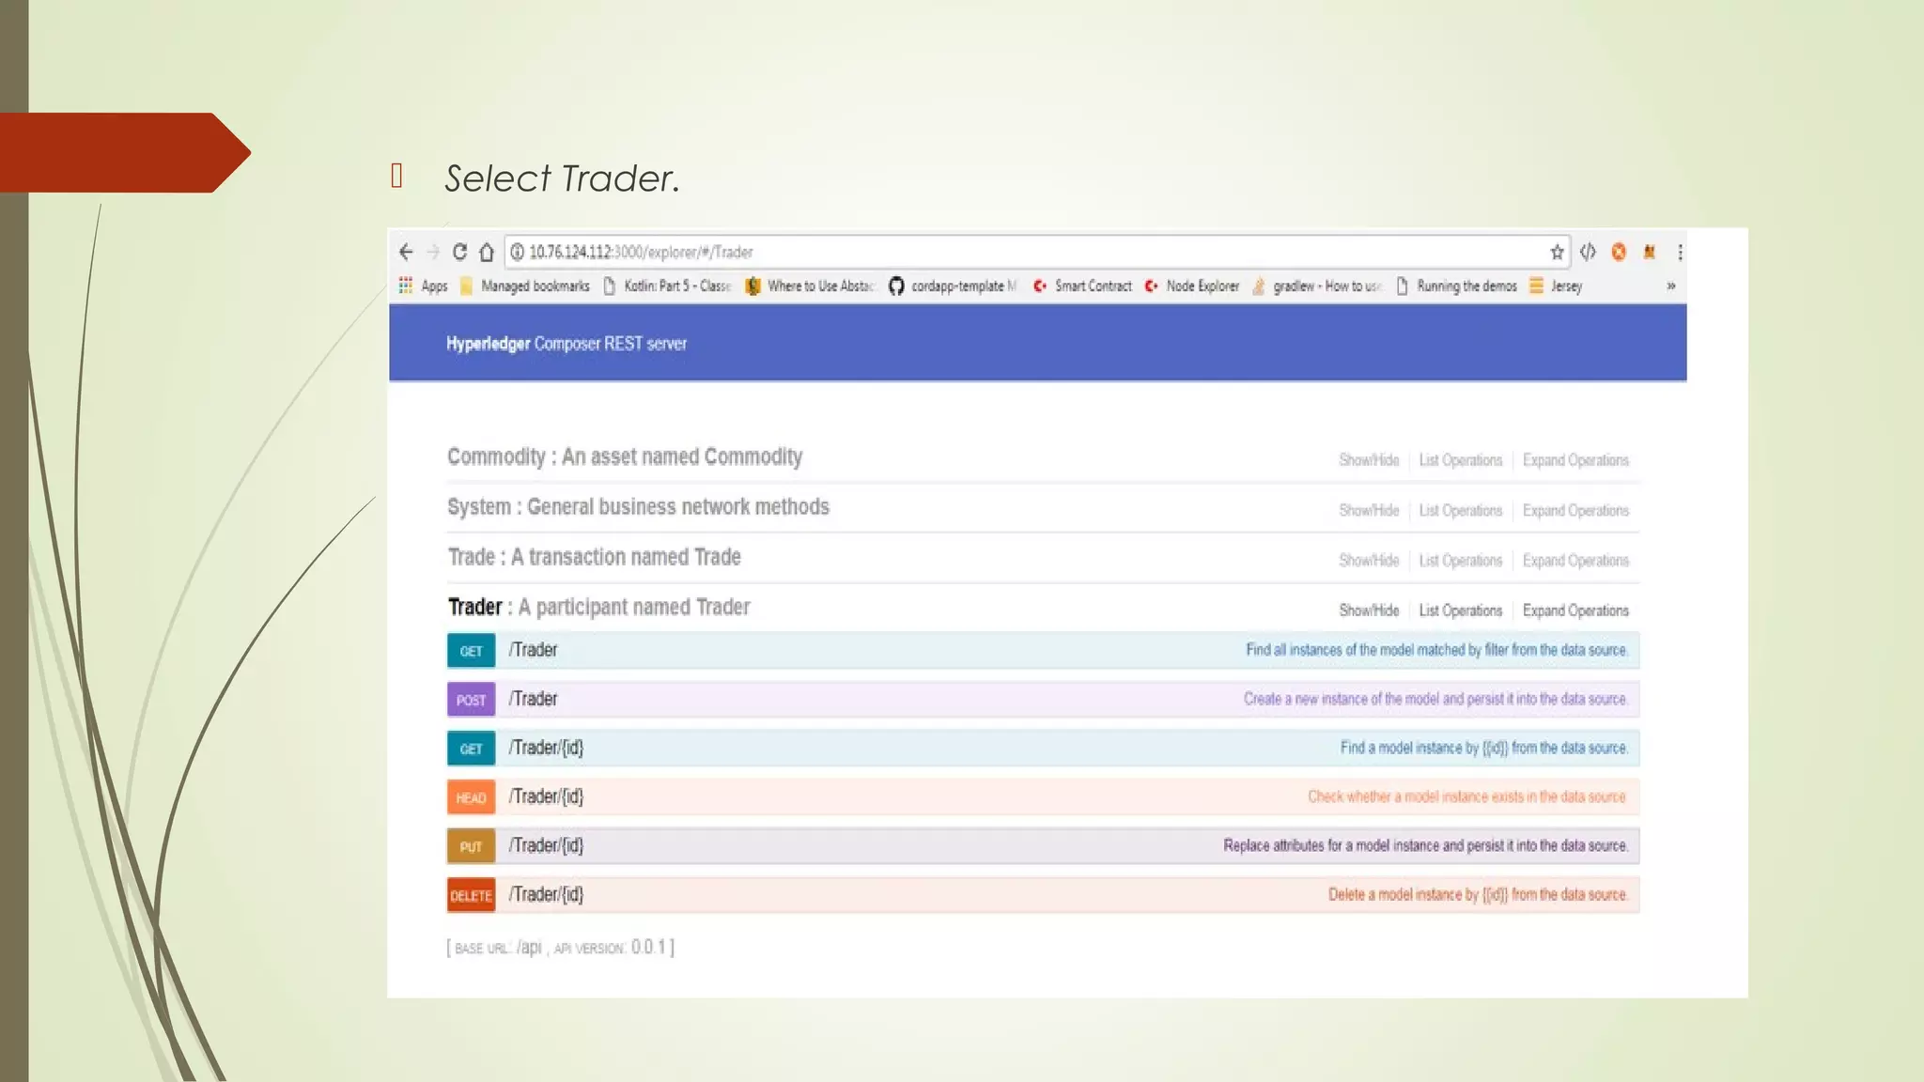Open the MetaMask fox extension icon

(1649, 252)
